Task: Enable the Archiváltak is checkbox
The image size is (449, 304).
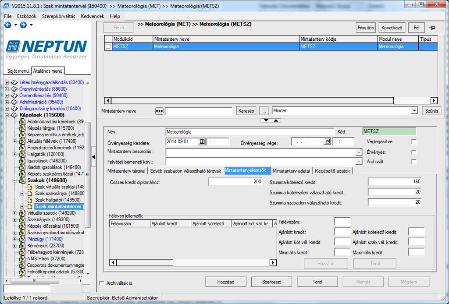Action: pyautogui.click(x=102, y=283)
